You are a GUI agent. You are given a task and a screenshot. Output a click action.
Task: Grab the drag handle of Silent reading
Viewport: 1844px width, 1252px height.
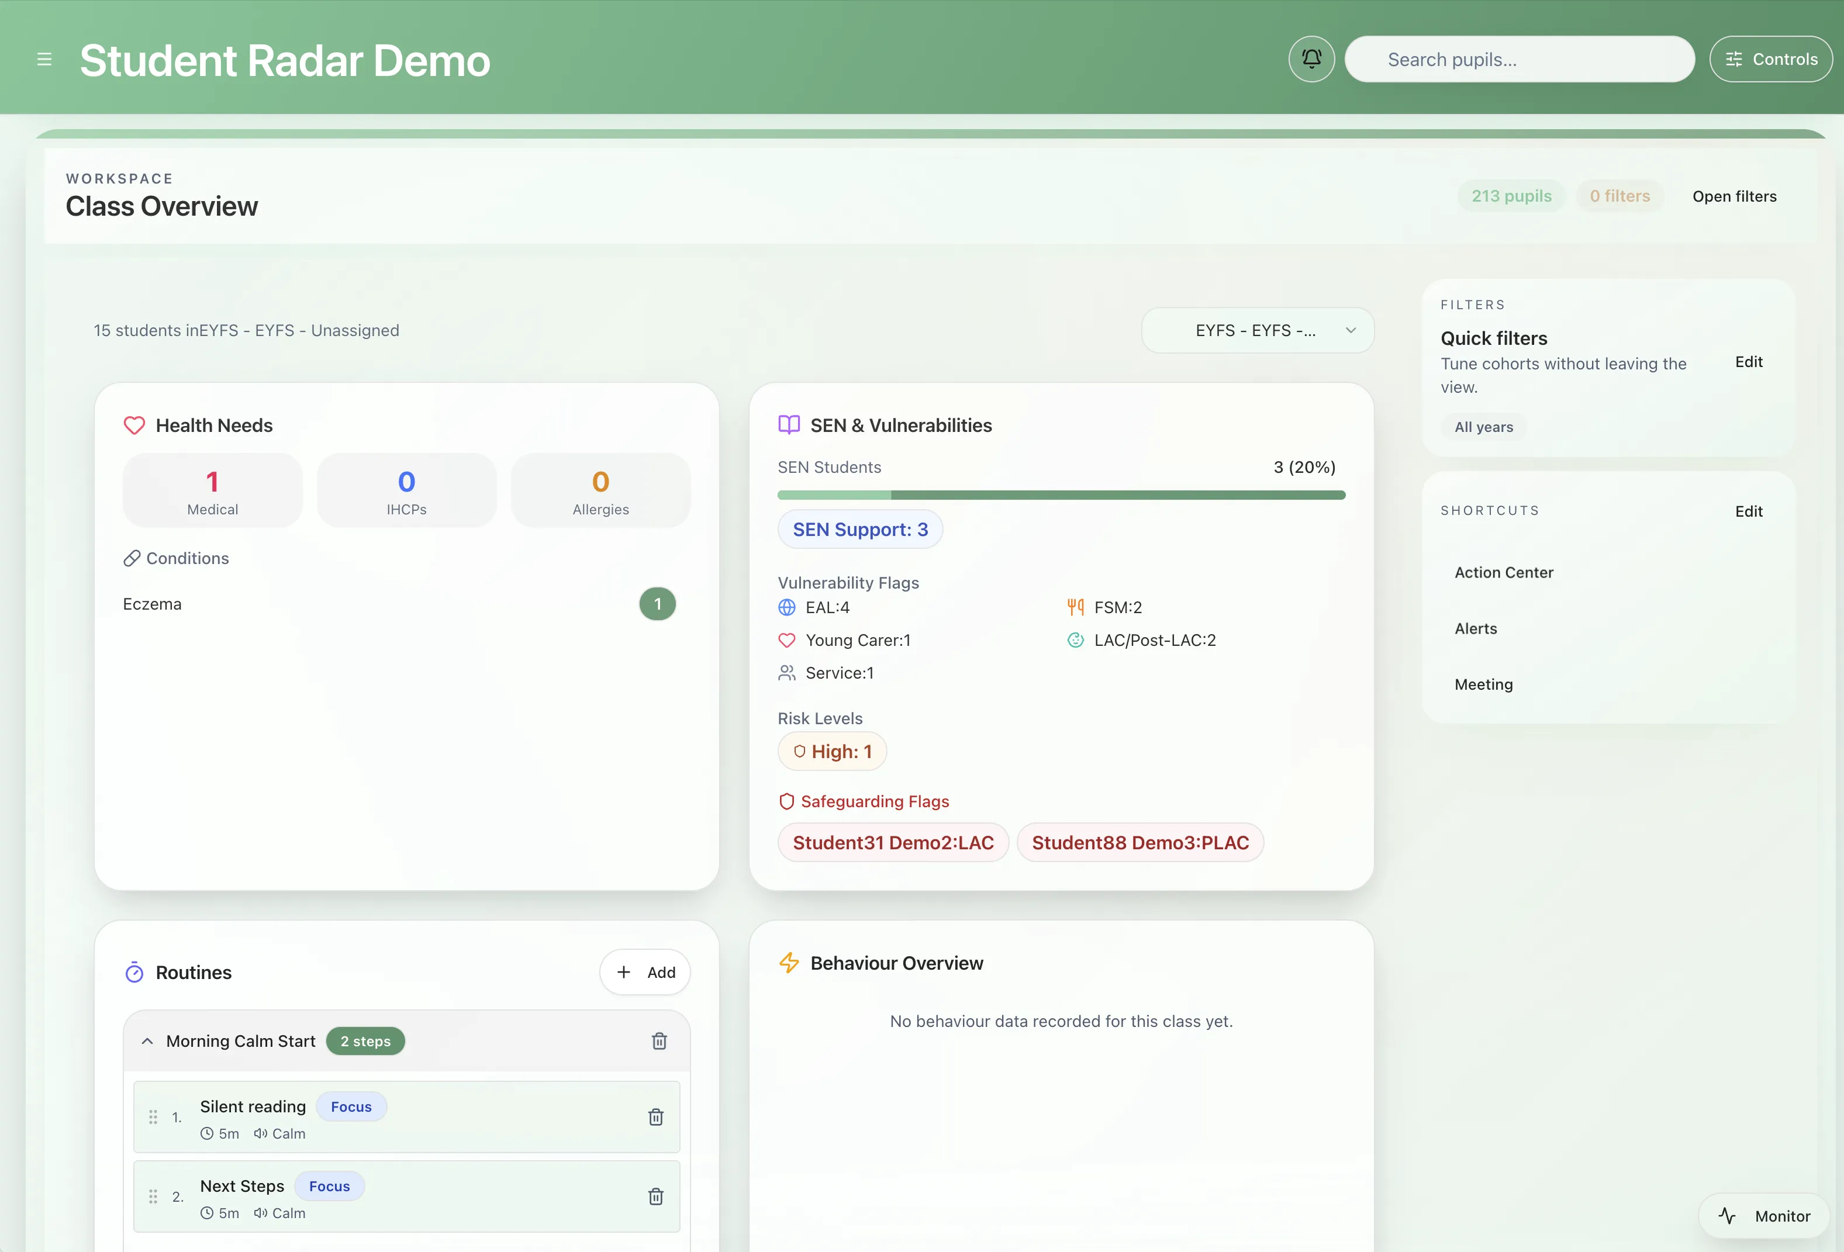pos(153,1117)
